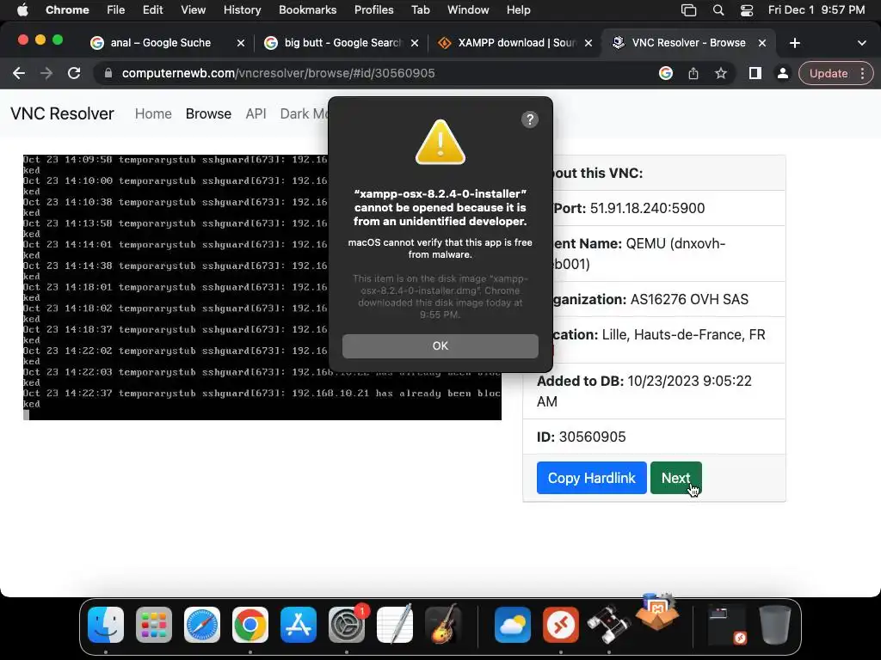Open Spotlight search in menu bar
This screenshot has height=660, width=881.
coord(718,9)
